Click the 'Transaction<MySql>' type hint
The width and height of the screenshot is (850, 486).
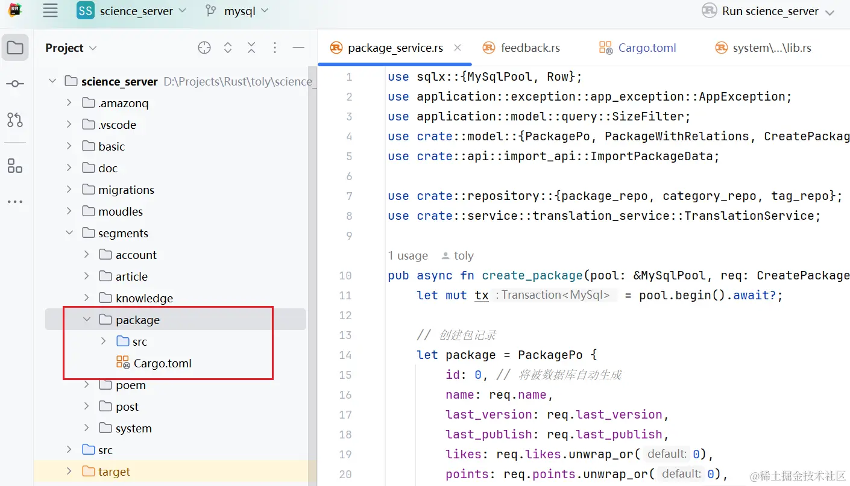(555, 295)
